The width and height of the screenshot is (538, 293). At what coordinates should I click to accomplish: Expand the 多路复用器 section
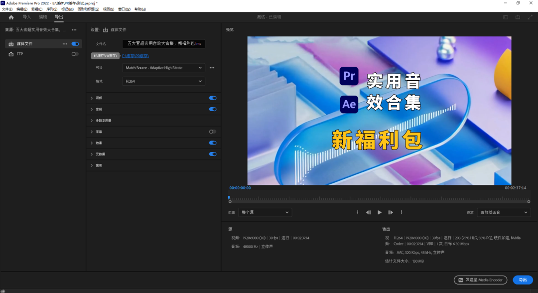pyautogui.click(x=103, y=121)
